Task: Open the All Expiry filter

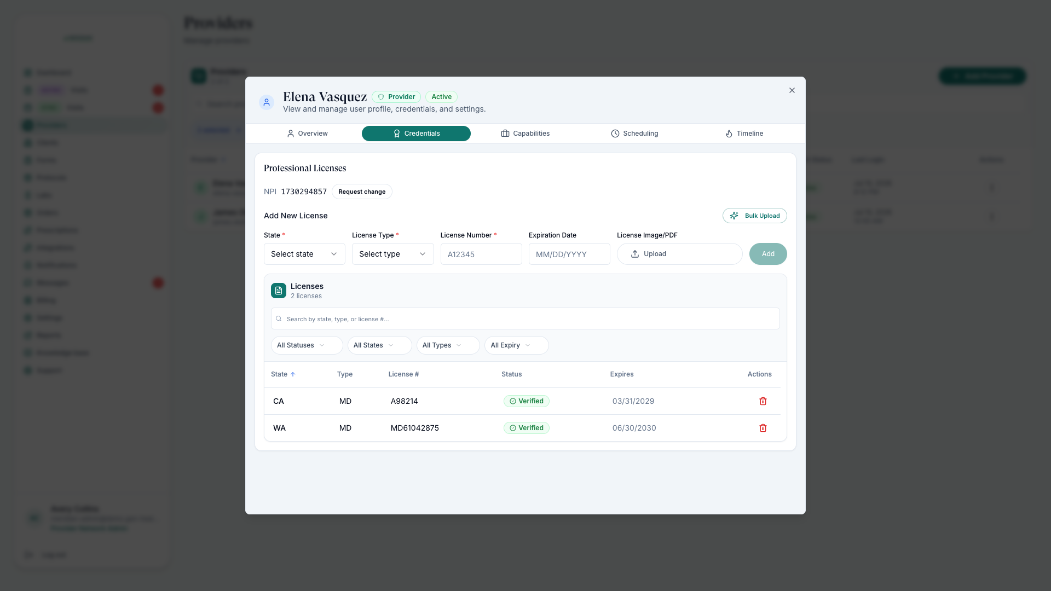Action: 516,345
